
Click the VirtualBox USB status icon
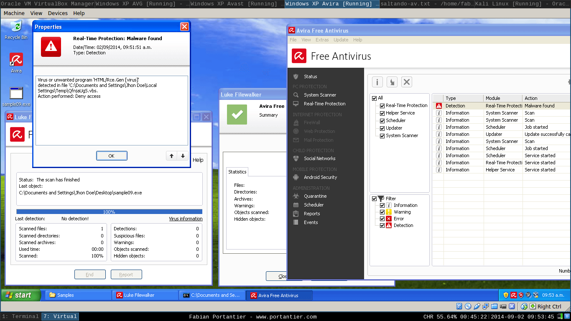(x=477, y=306)
